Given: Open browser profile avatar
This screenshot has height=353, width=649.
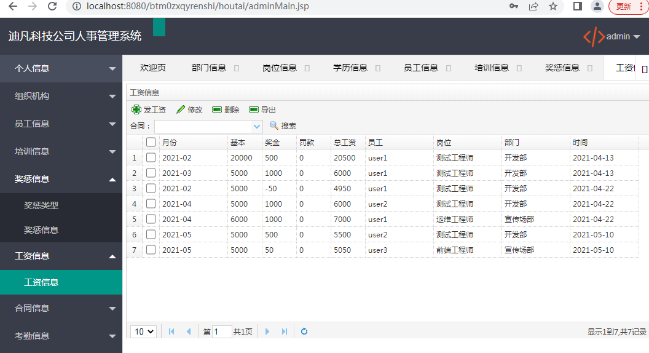Looking at the screenshot, I should (597, 6).
